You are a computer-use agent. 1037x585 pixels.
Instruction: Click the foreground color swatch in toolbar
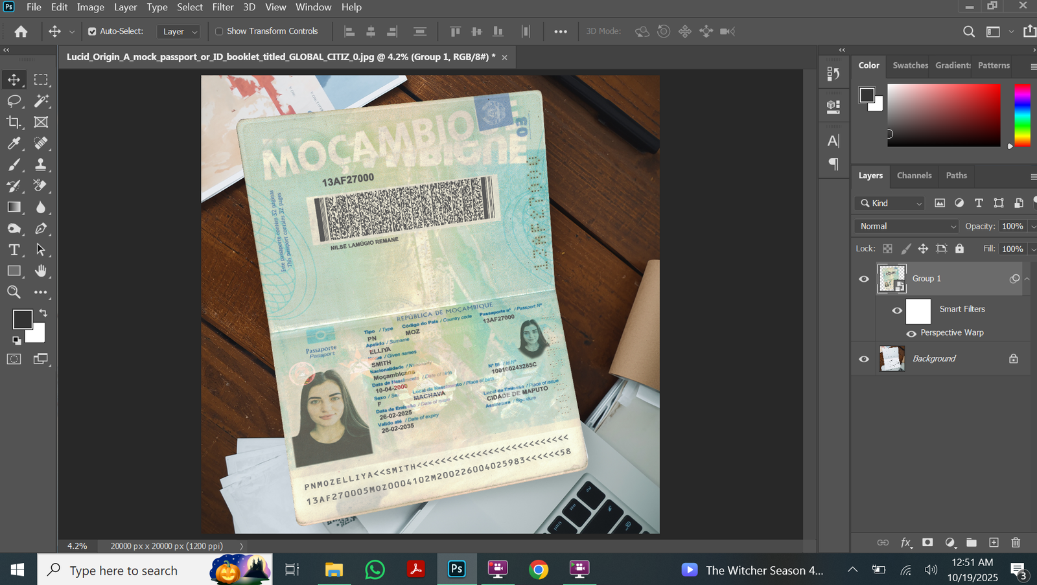click(x=22, y=319)
